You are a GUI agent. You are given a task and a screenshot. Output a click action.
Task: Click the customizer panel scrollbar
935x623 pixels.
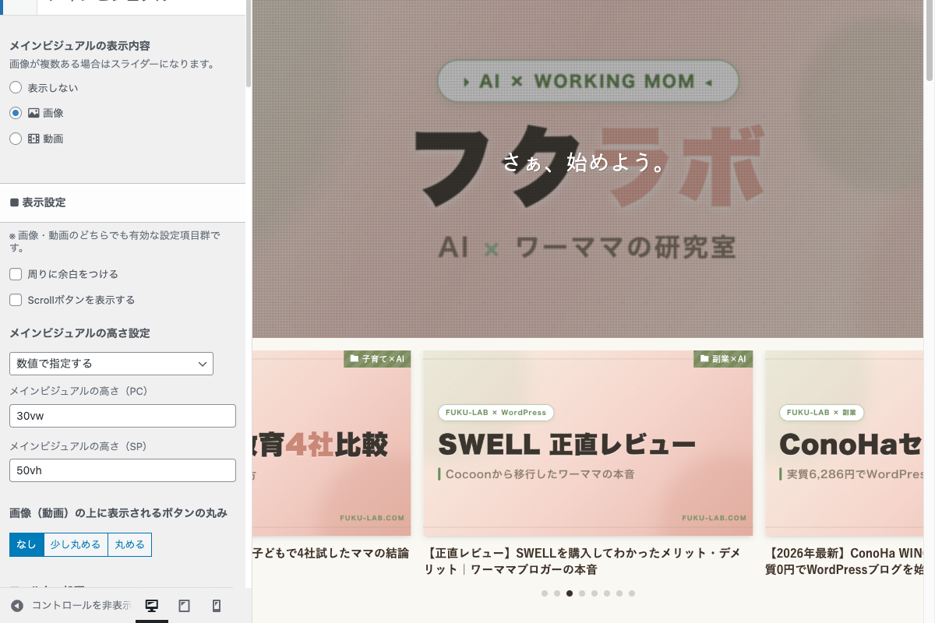pyautogui.click(x=249, y=43)
